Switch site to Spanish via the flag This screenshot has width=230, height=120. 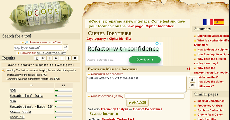click(x=219, y=22)
